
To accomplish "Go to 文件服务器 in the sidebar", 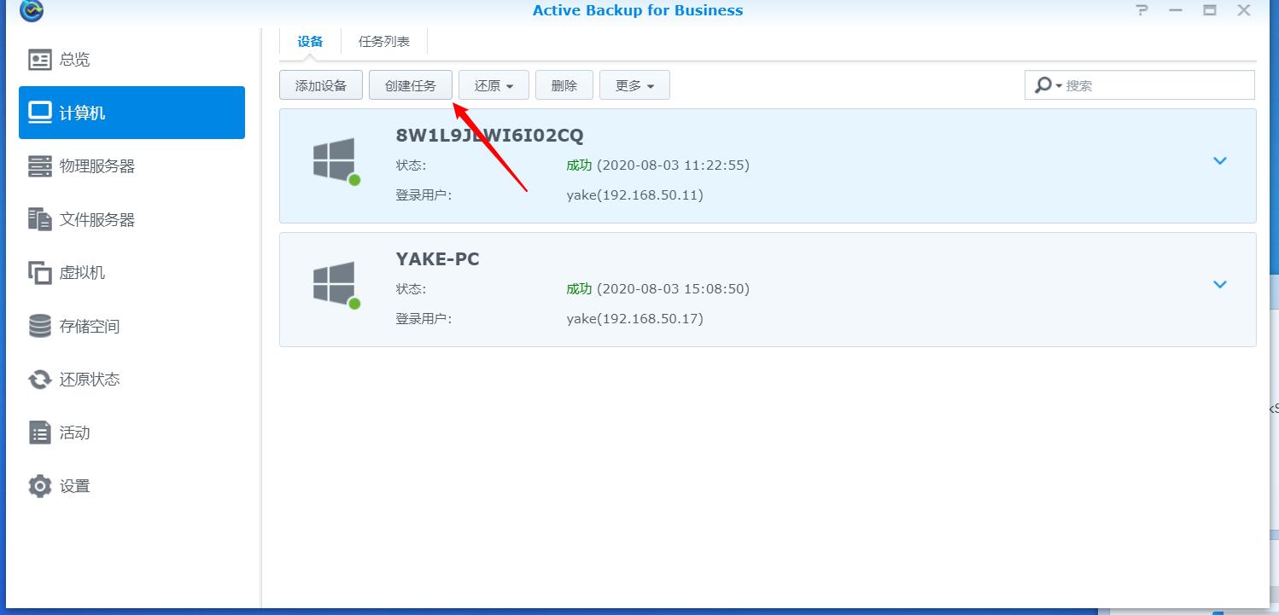I will pos(131,219).
